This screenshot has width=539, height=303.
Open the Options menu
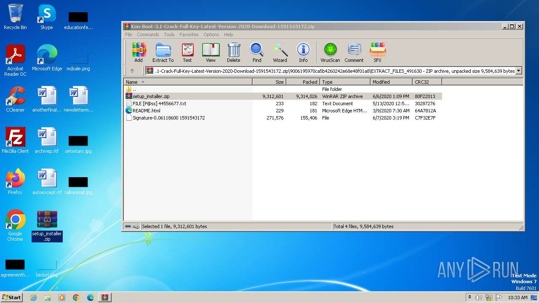[211, 35]
